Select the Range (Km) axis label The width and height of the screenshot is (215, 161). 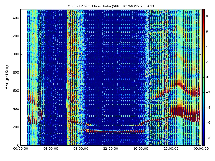[x=6, y=77]
